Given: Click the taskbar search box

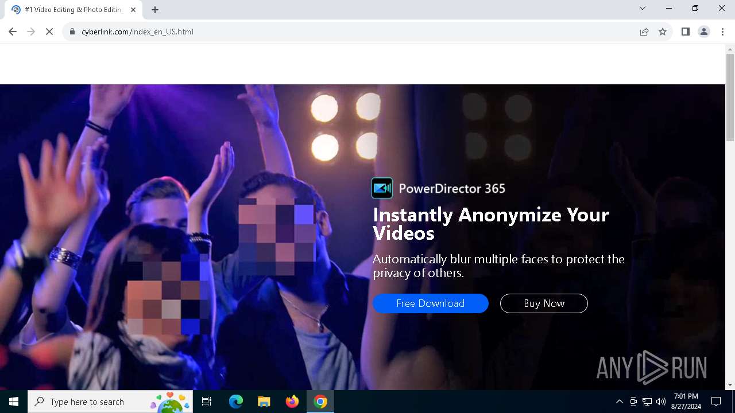Looking at the screenshot, I should [110, 402].
